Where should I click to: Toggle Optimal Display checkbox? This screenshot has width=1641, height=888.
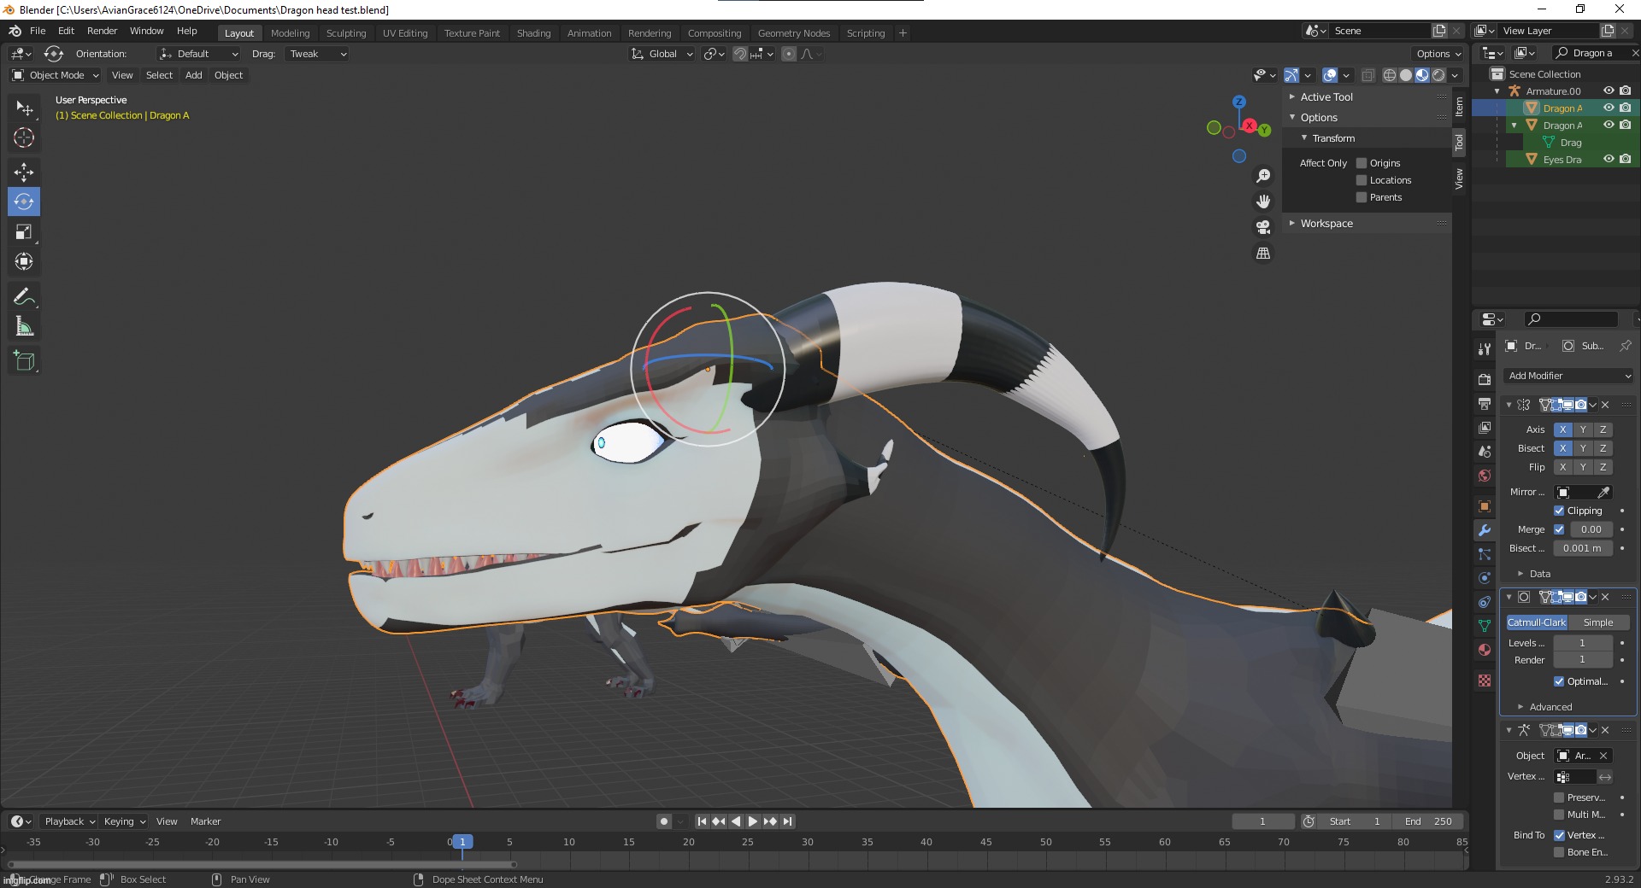(1559, 681)
